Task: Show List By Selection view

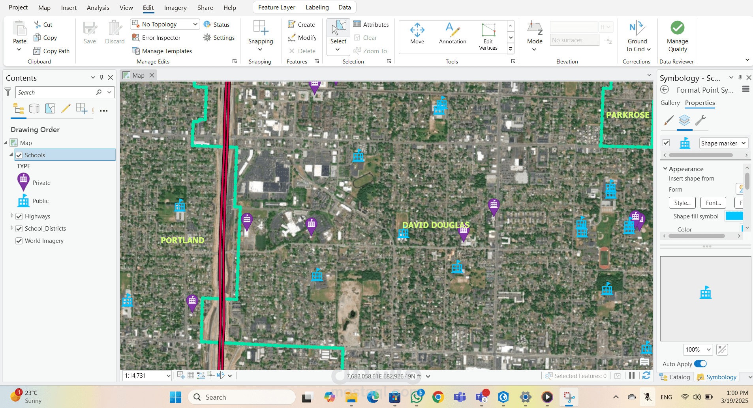Action: tap(50, 108)
